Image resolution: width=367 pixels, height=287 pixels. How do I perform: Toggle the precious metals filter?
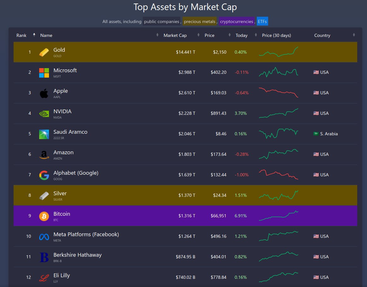pyautogui.click(x=199, y=21)
